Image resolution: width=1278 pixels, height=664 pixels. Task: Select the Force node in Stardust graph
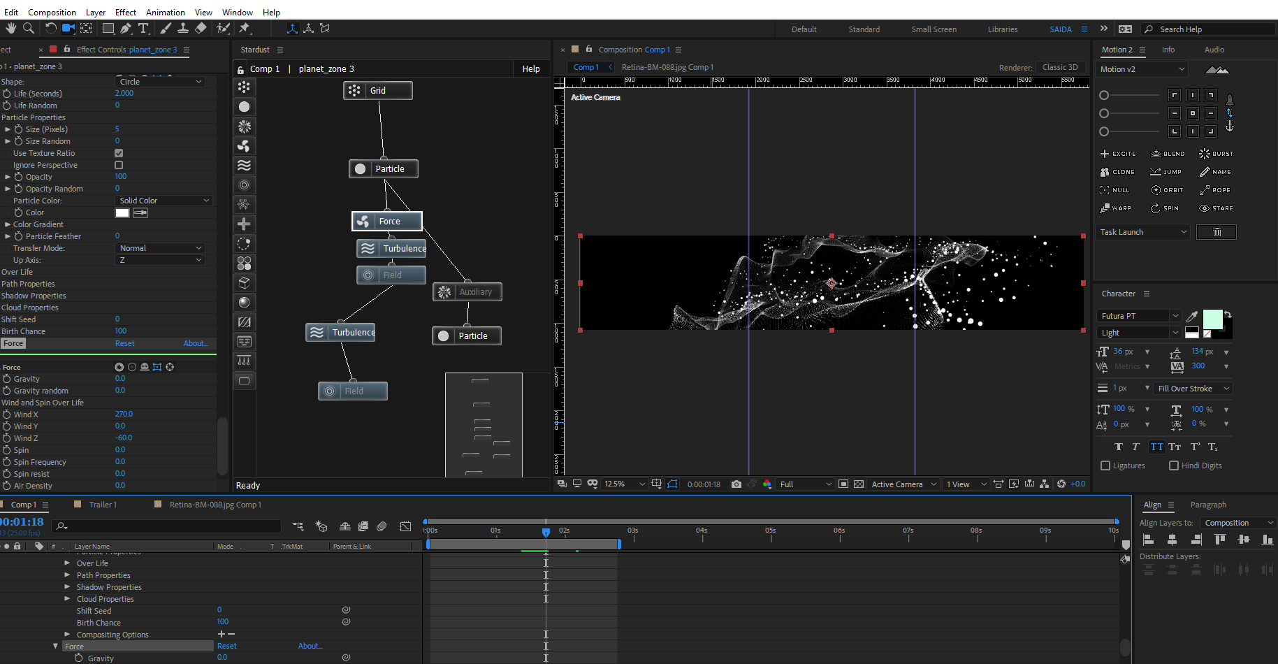click(x=387, y=221)
